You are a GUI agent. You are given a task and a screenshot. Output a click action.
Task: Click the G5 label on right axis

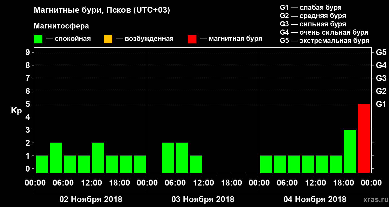(x=381, y=52)
